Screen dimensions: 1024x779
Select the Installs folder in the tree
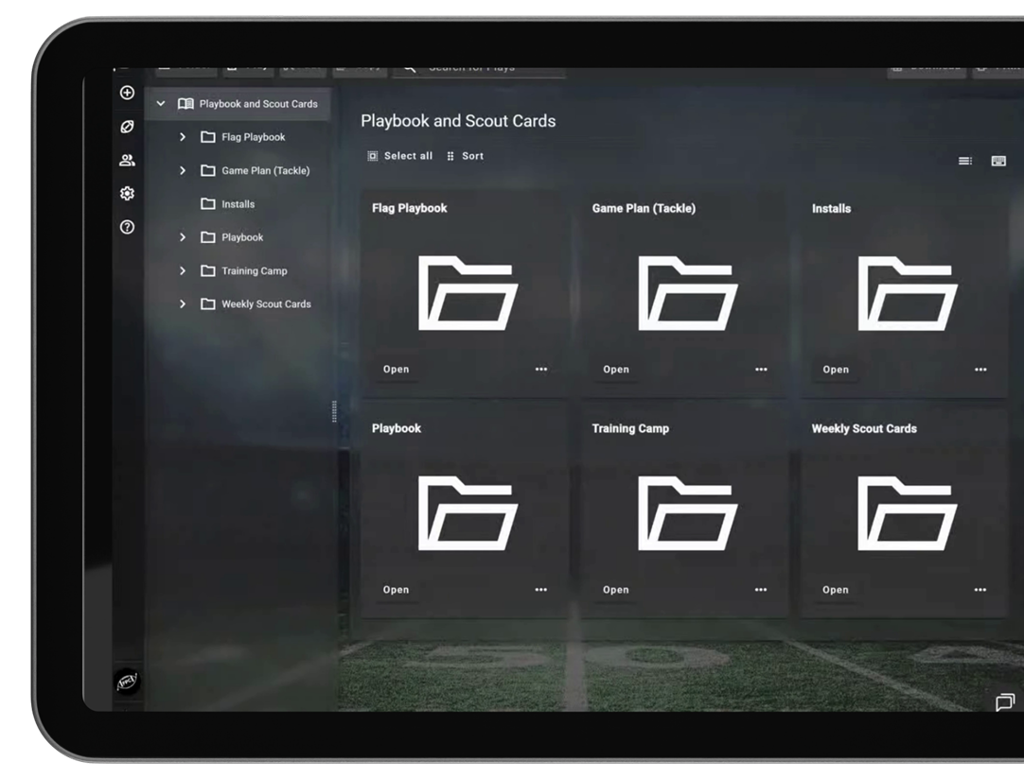(x=238, y=204)
